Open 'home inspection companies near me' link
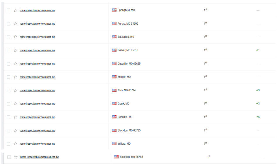The width and height of the screenshot is (279, 164). click(x=39, y=157)
